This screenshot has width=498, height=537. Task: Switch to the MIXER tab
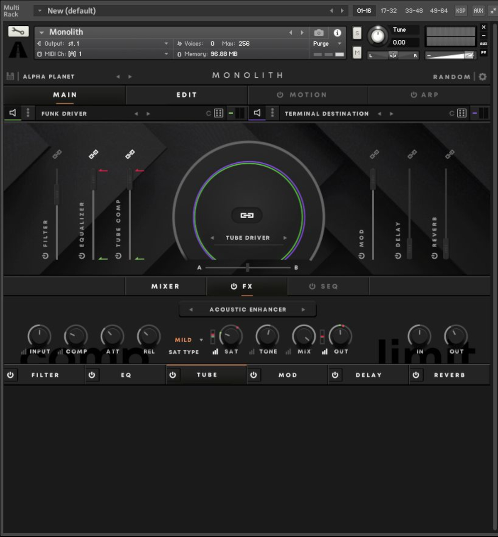[166, 286]
